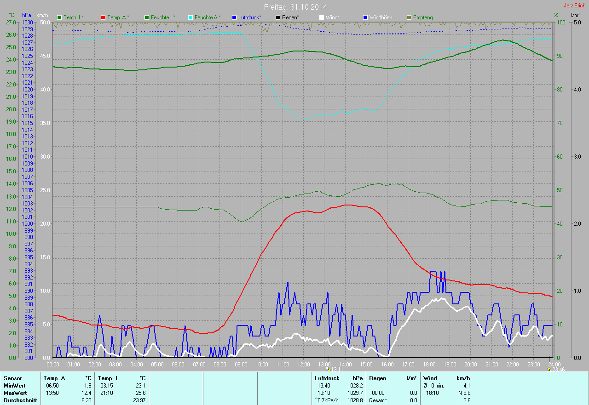Click the cyan Feuchte A. legend square
Screen dimensions: 589x405
(191, 17)
